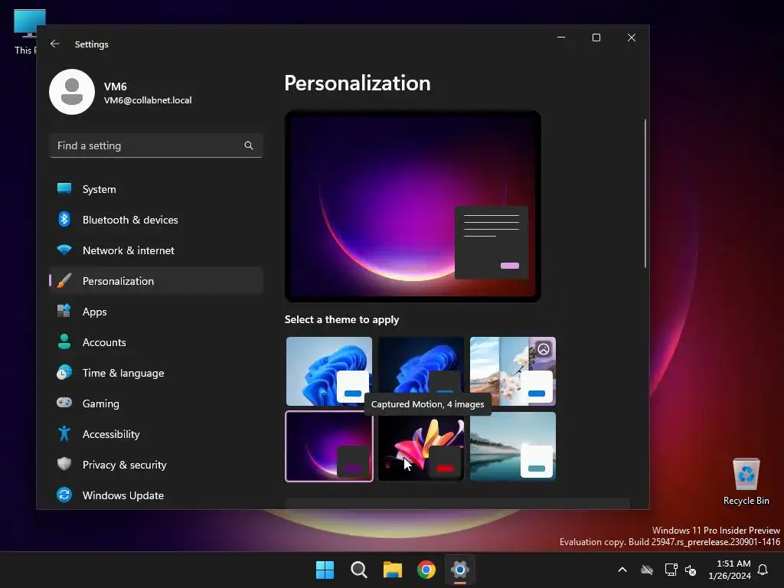Click the OneDrive cloud tray icon

(647, 570)
